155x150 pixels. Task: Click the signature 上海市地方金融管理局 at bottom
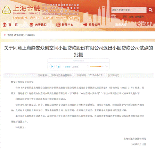coord(135,139)
